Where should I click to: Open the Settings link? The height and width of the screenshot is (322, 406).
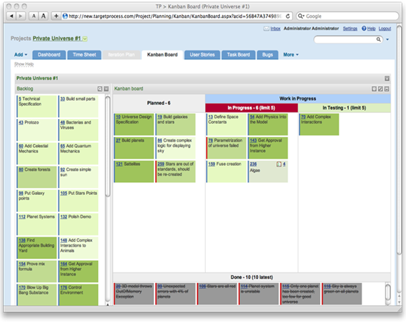pyautogui.click(x=350, y=28)
